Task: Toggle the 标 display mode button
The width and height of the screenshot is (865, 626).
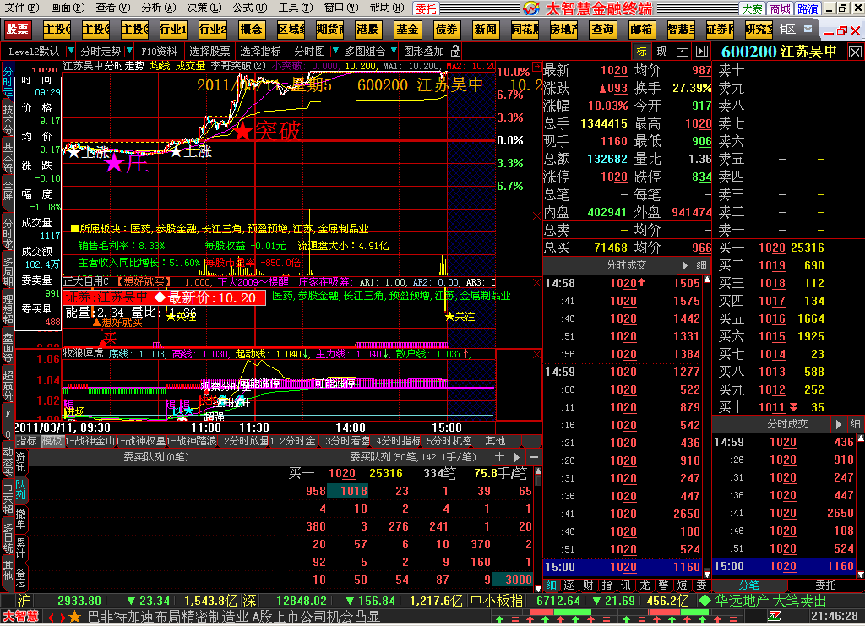Action: pyautogui.click(x=642, y=52)
